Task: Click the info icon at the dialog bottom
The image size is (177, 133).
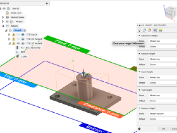Action: coord(140,129)
